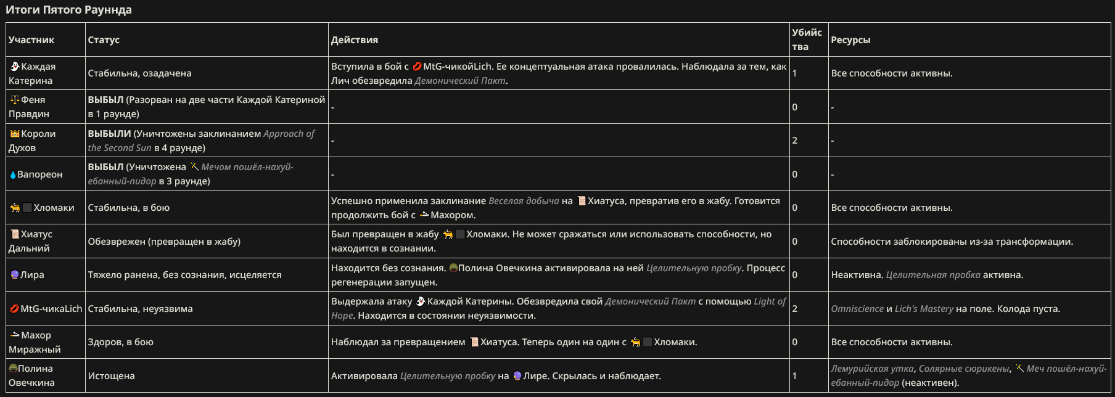Click the water drop emoji next to Вапореон name
This screenshot has height=397, width=1115.
[13, 174]
